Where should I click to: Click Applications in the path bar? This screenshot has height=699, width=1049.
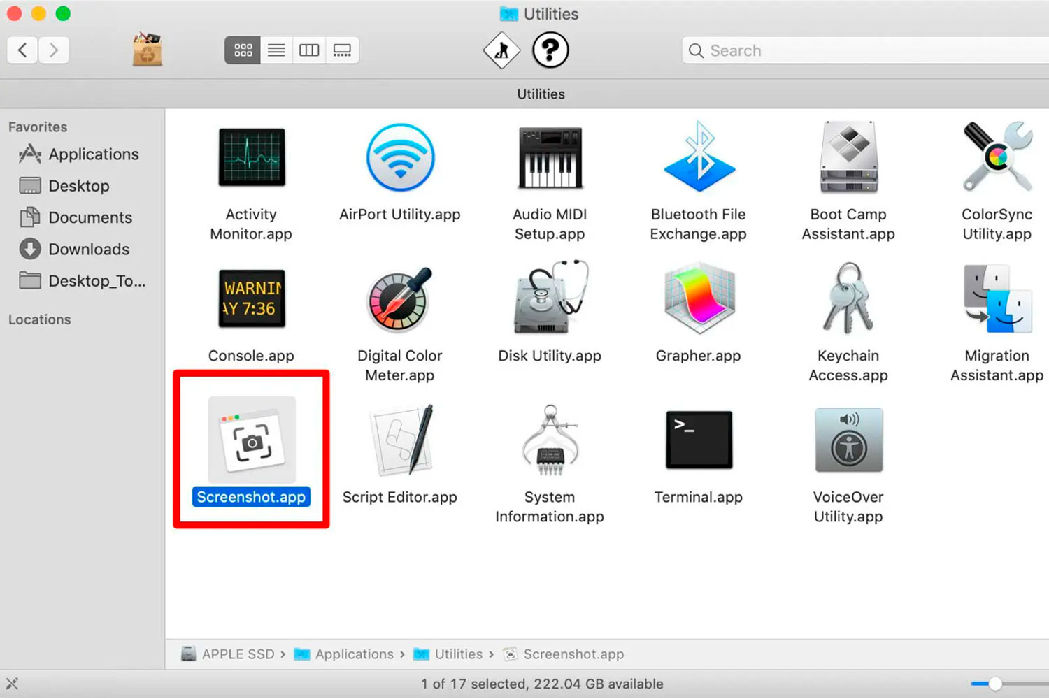click(x=344, y=654)
